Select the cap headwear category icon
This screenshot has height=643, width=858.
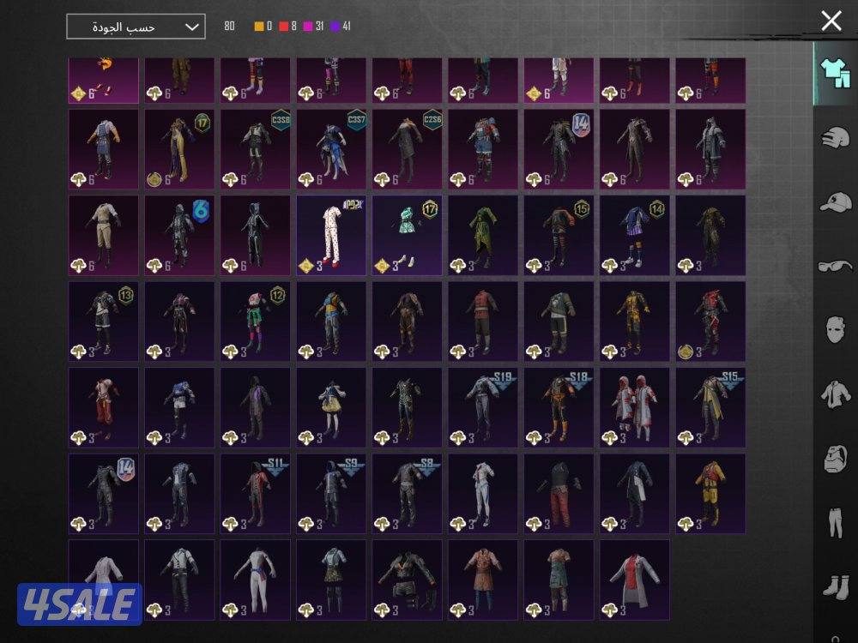coord(834,202)
